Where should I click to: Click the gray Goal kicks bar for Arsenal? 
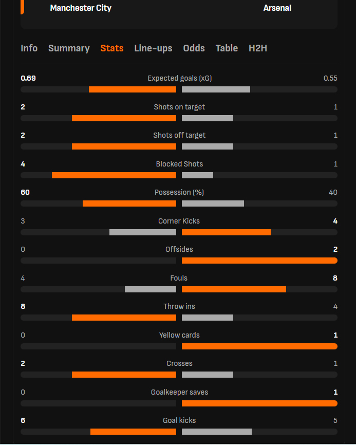click(217, 432)
